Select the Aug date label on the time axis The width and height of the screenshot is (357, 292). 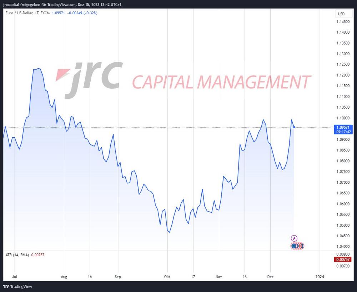[x=64, y=276]
